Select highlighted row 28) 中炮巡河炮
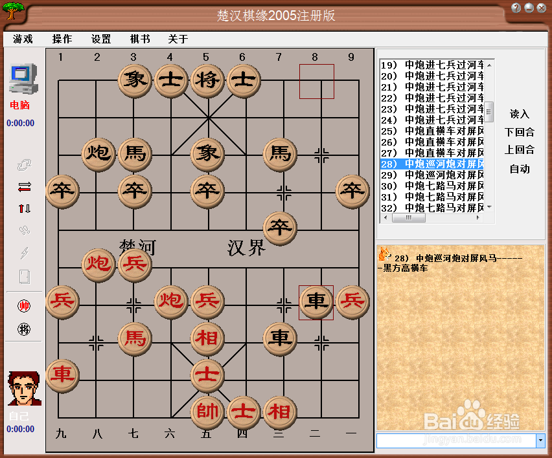Screen dimensions: 552x458 pyautogui.click(x=432, y=164)
